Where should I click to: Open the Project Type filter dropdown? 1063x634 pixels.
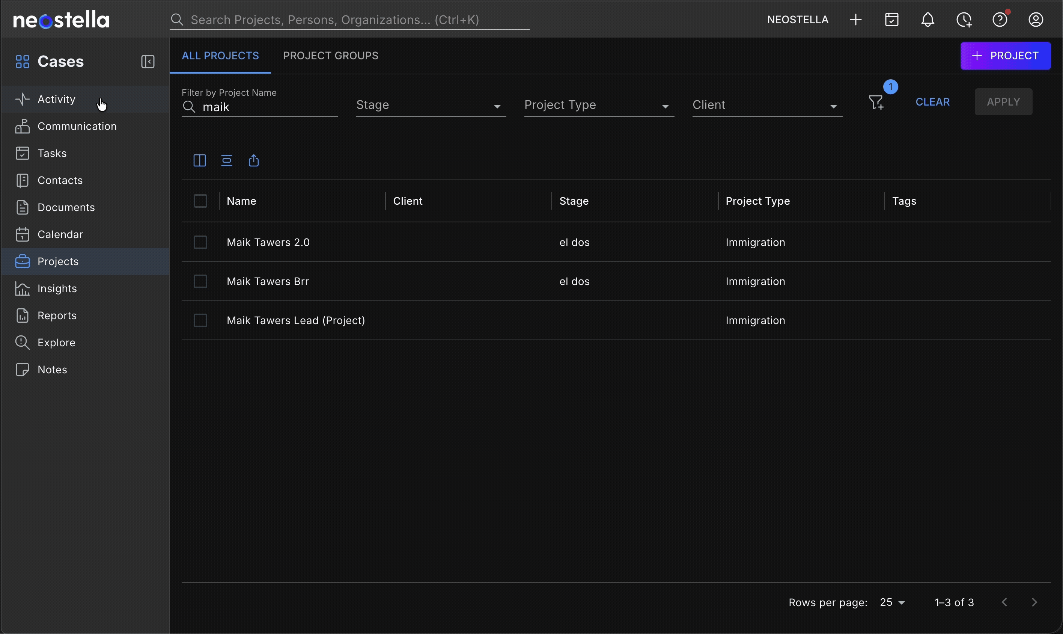click(x=599, y=105)
